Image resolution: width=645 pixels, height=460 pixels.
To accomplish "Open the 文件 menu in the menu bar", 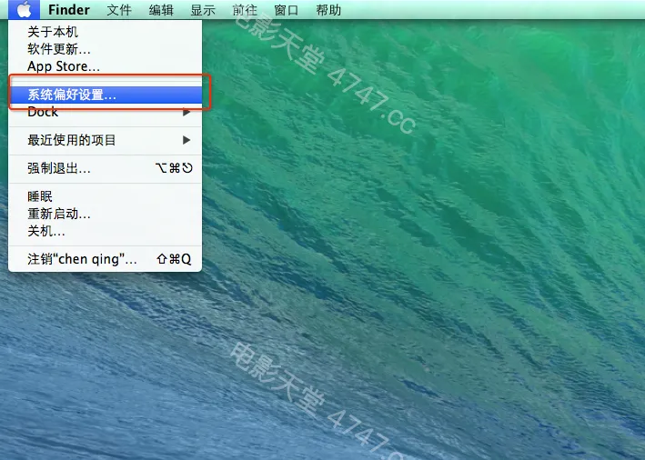I will pyautogui.click(x=118, y=10).
